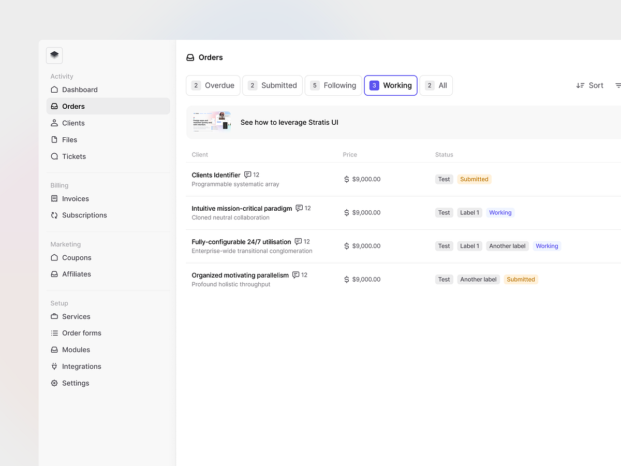Show all orders with the All filter

coord(436,85)
